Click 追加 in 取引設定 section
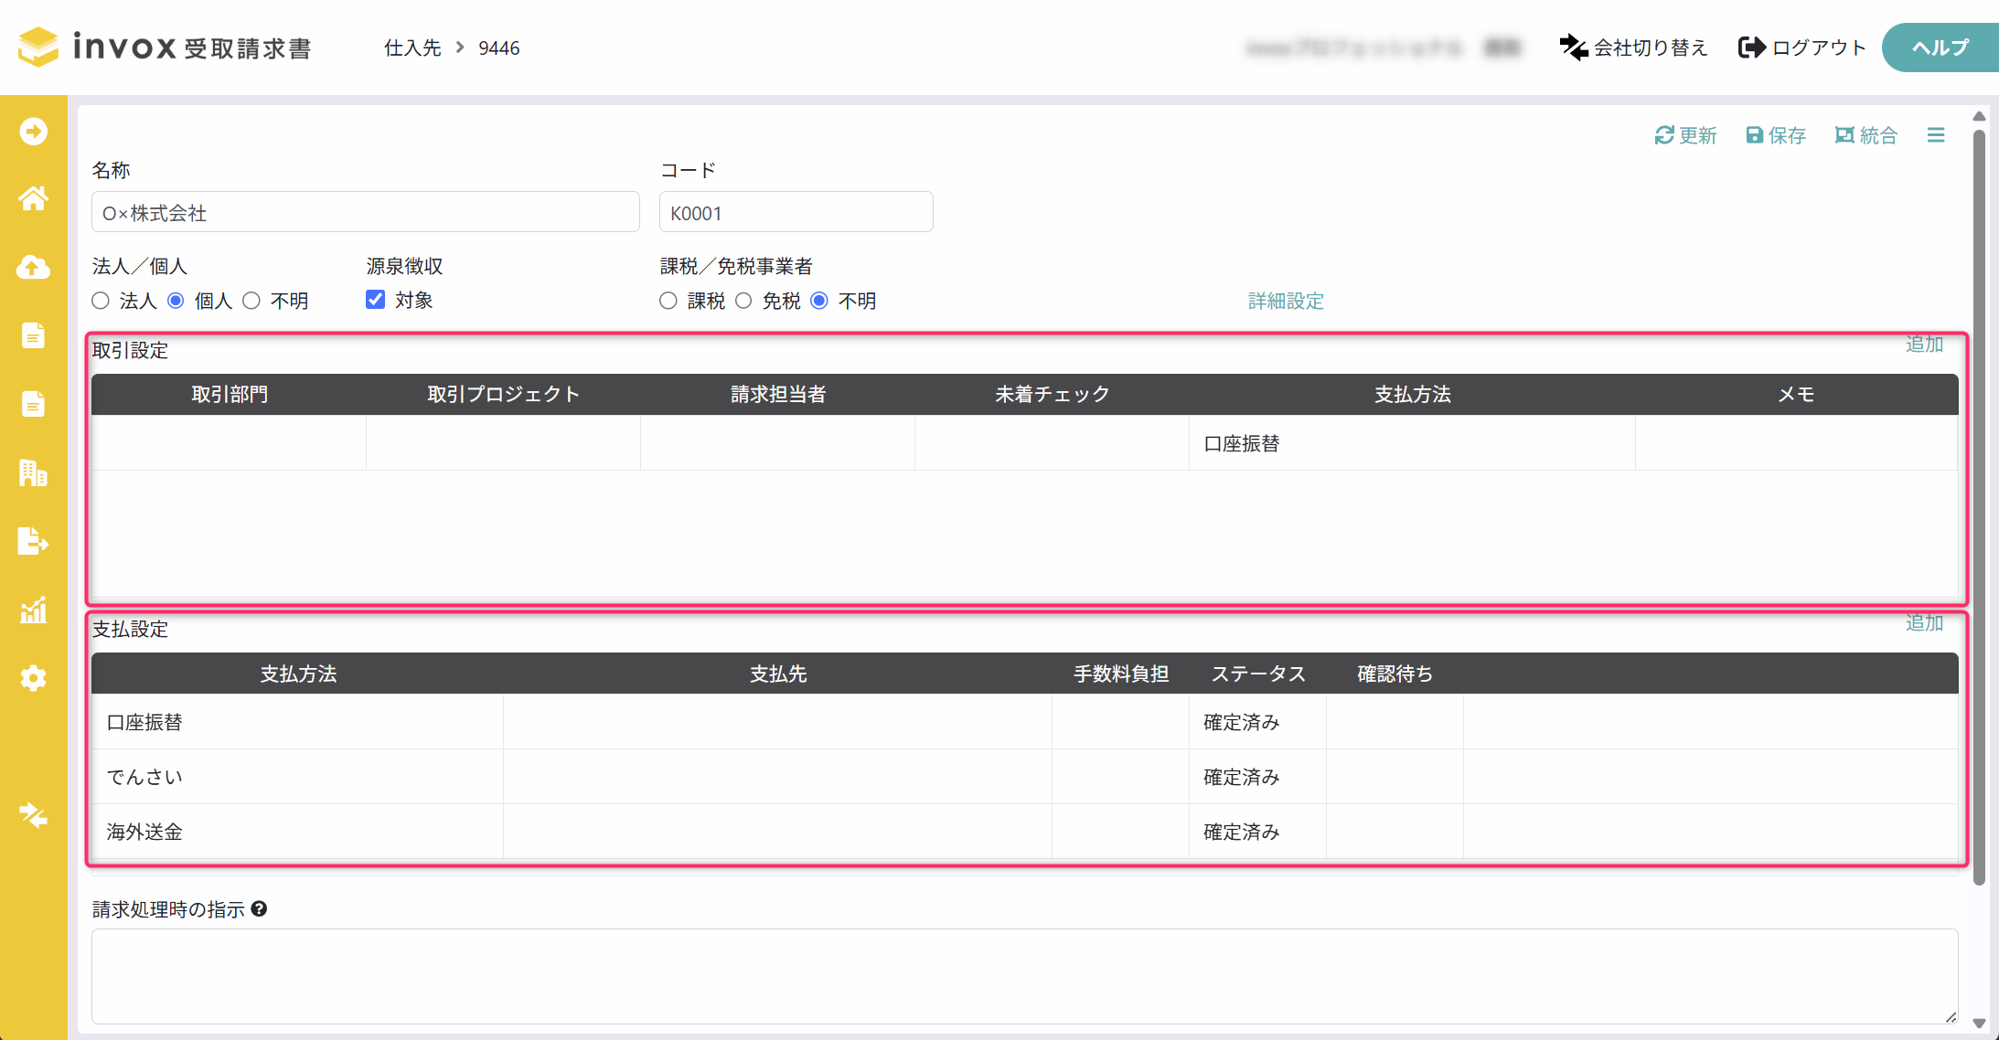Viewport: 1999px width, 1040px height. point(1924,344)
